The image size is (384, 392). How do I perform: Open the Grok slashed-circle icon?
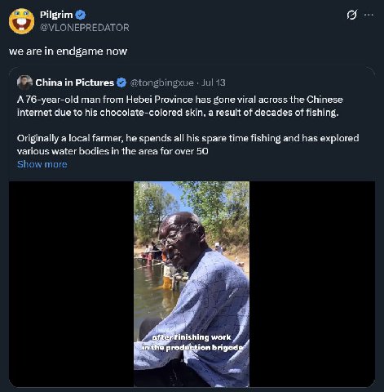click(x=351, y=15)
